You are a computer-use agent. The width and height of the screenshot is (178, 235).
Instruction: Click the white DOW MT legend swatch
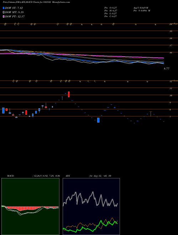[x=4, y=12]
